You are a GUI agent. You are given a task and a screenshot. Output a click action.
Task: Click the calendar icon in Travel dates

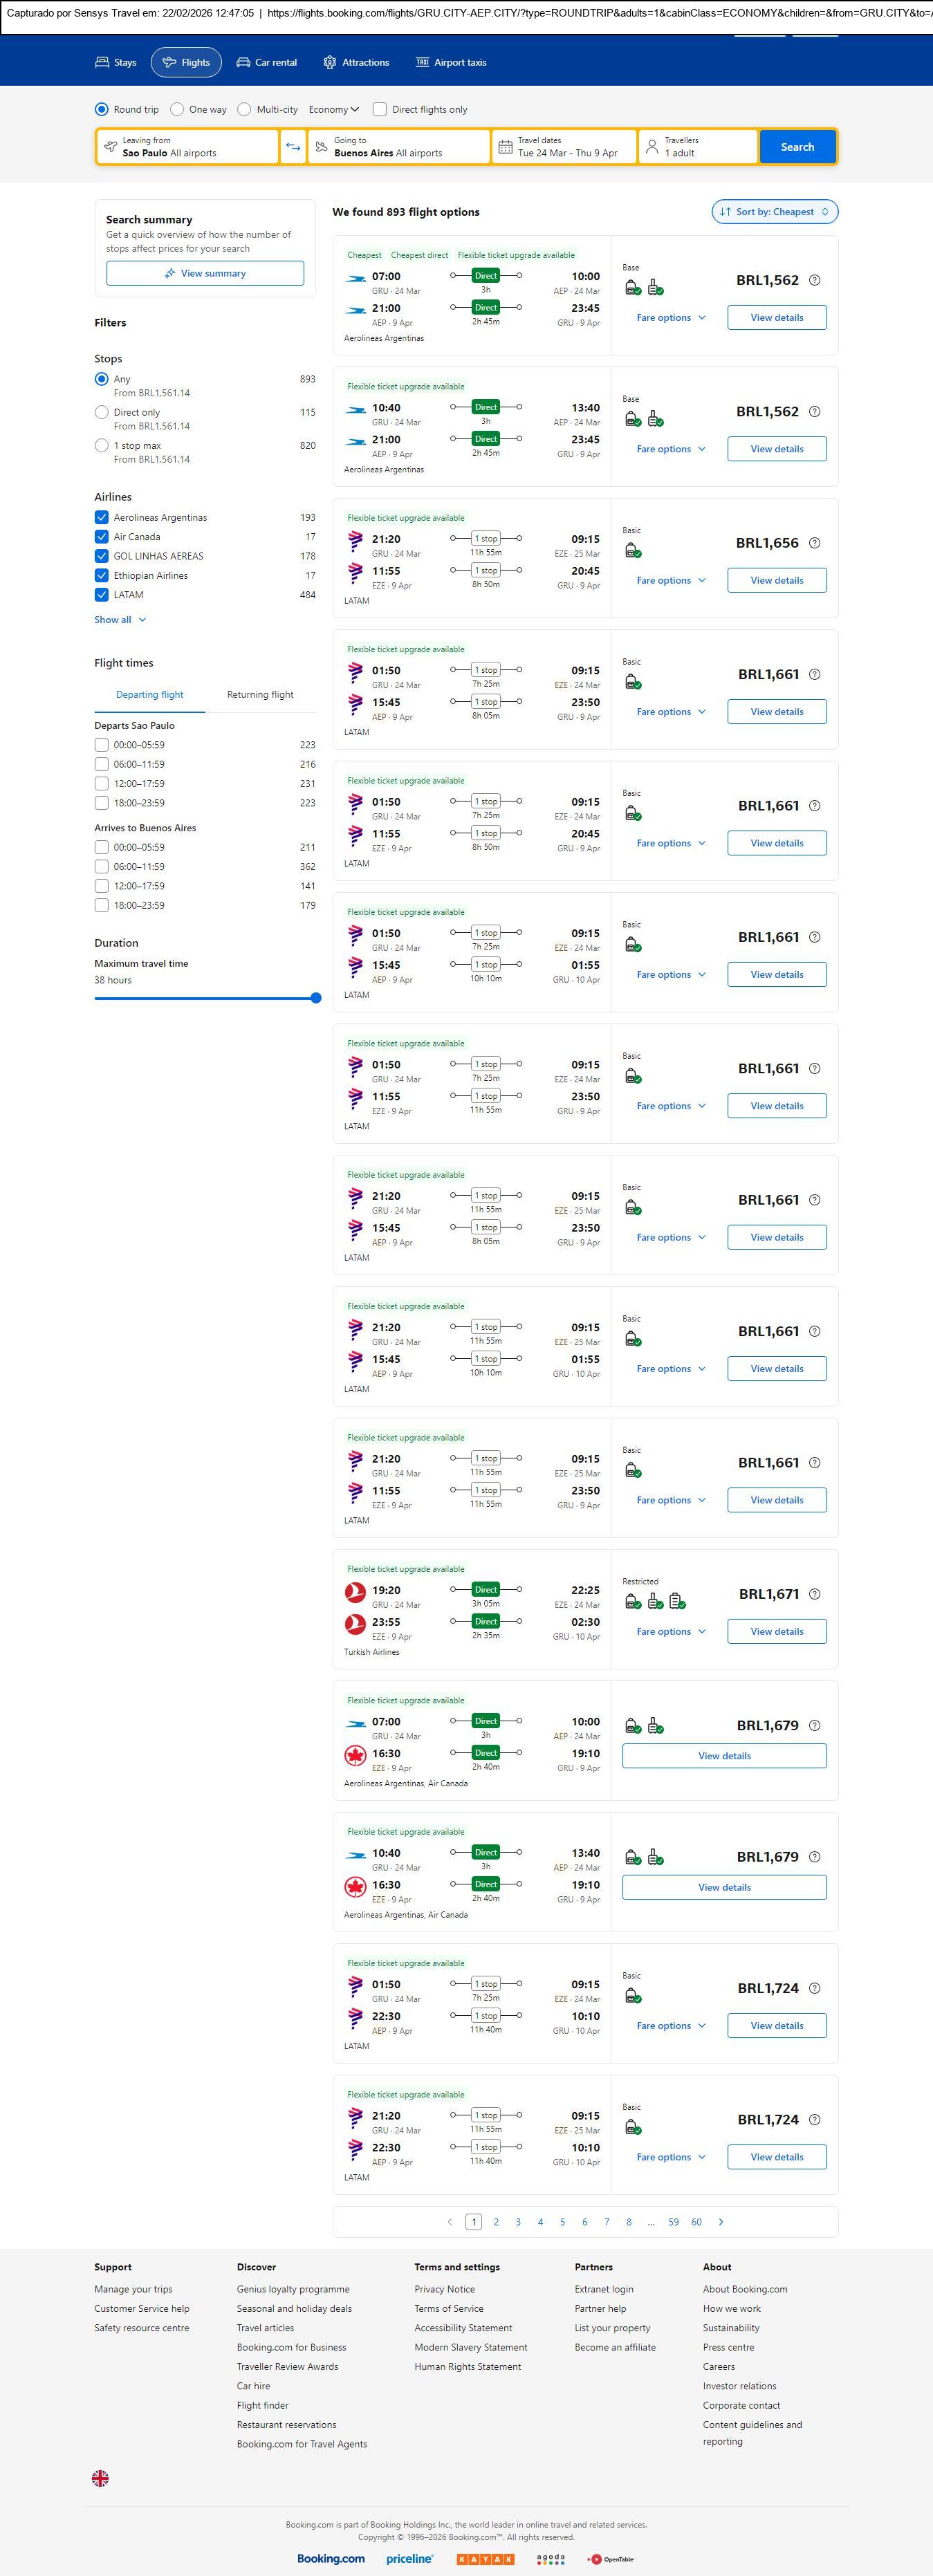pos(505,147)
